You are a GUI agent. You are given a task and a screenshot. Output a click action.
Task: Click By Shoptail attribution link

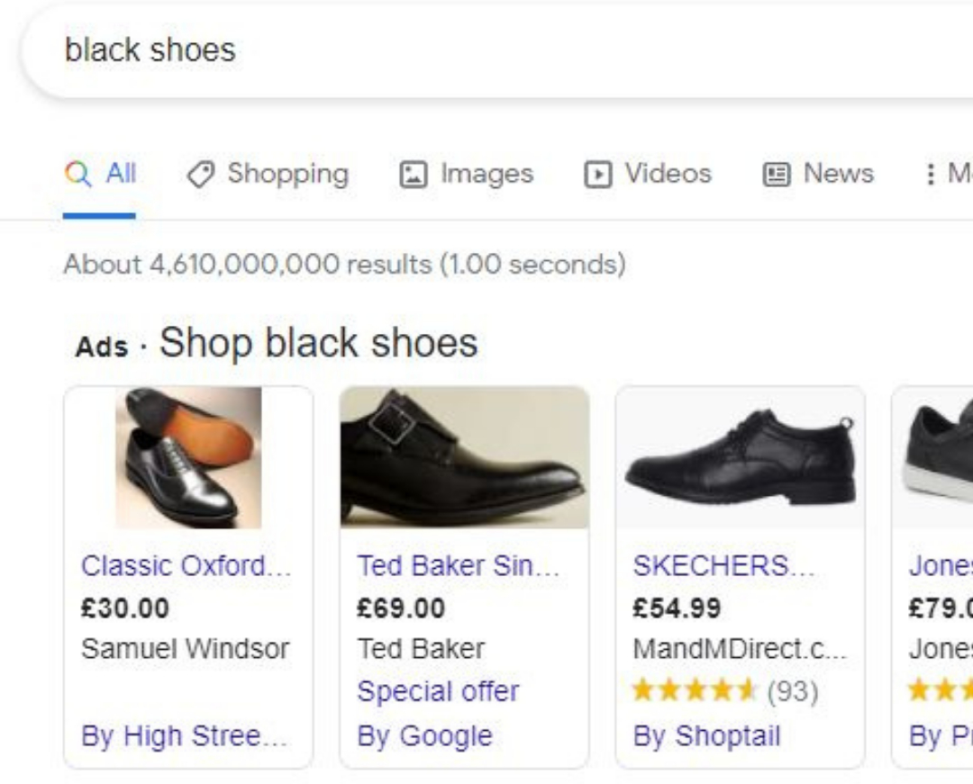pos(706,735)
